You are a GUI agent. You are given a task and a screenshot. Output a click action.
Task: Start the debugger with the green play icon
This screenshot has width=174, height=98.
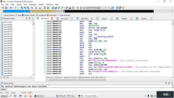point(78,8)
